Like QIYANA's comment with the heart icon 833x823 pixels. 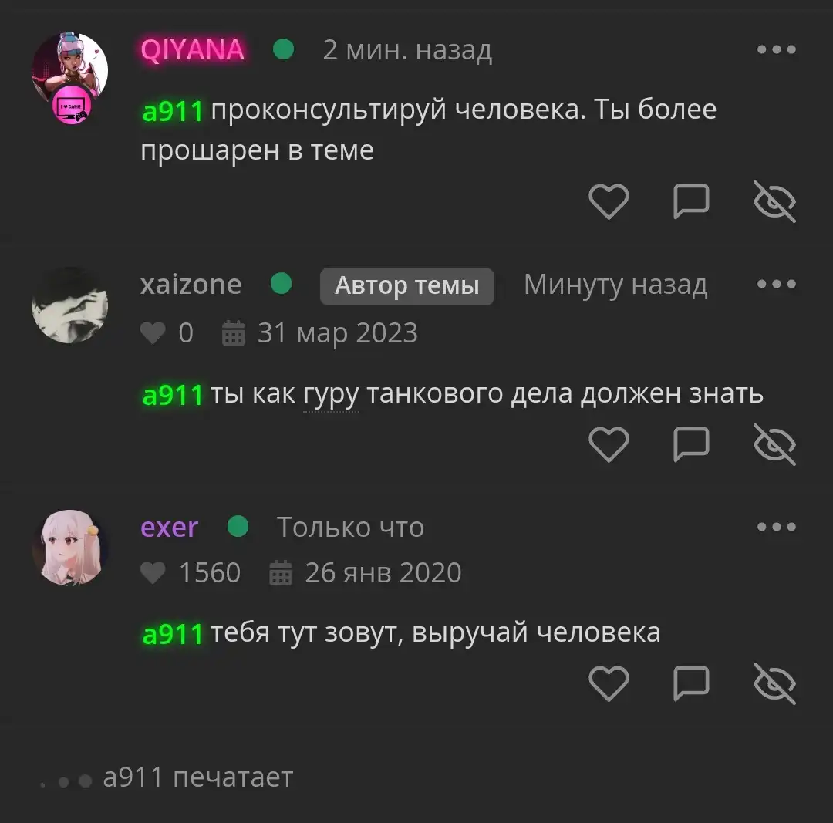click(609, 201)
